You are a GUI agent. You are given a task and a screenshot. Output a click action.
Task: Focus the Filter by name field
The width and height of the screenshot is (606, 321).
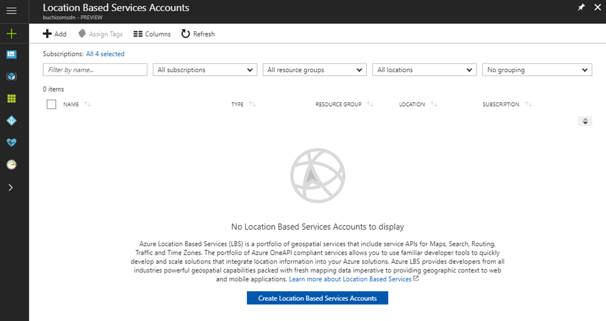tap(95, 70)
